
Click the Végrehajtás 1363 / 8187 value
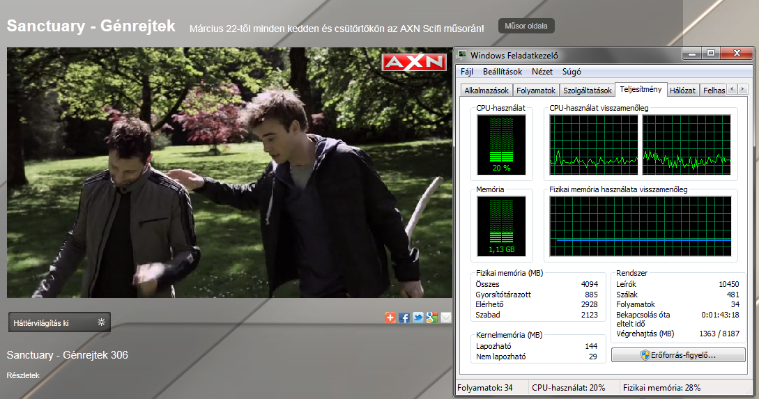(x=719, y=334)
